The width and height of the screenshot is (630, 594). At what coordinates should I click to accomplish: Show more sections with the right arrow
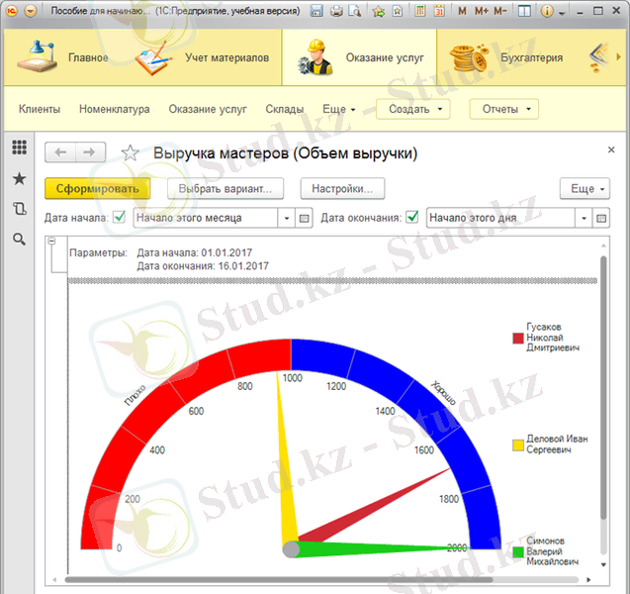click(x=618, y=57)
